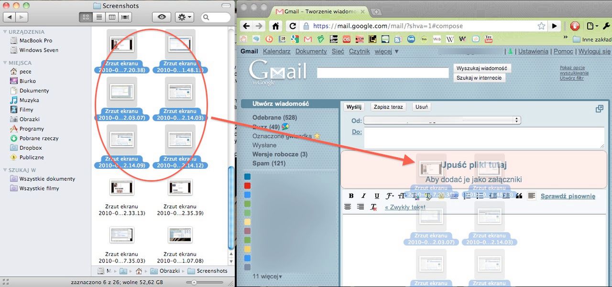
Task: Collapse the MIEJSCA sidebar section
Action: pyautogui.click(x=5, y=62)
